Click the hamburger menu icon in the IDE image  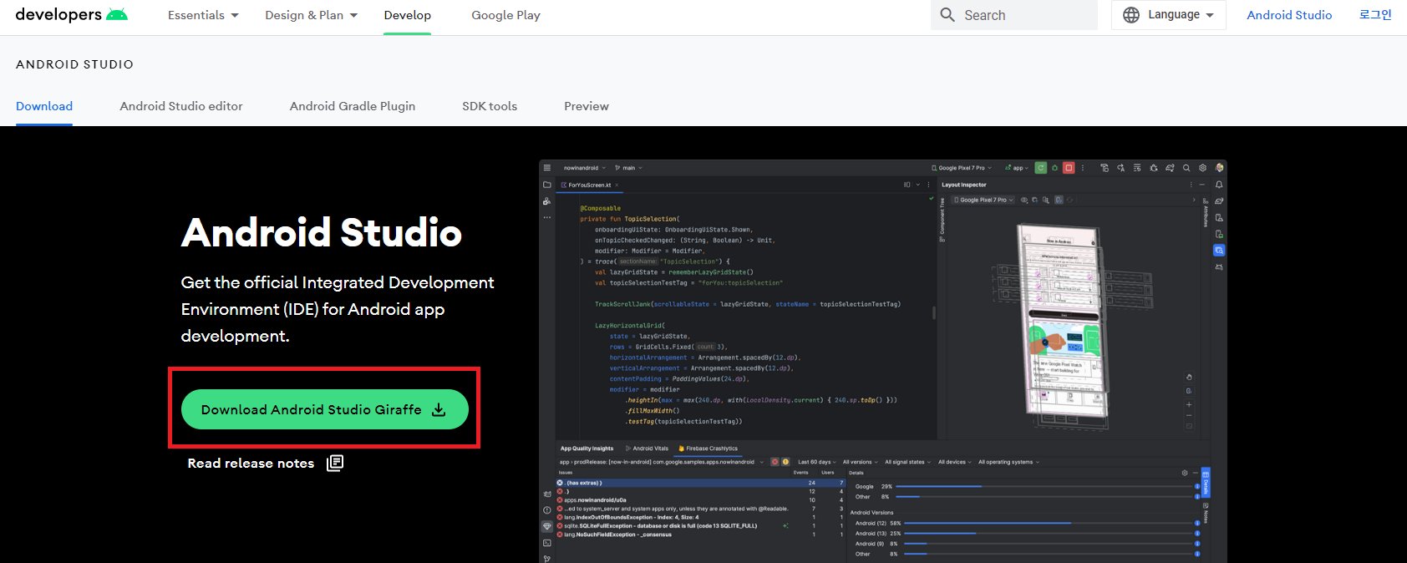pos(547,168)
